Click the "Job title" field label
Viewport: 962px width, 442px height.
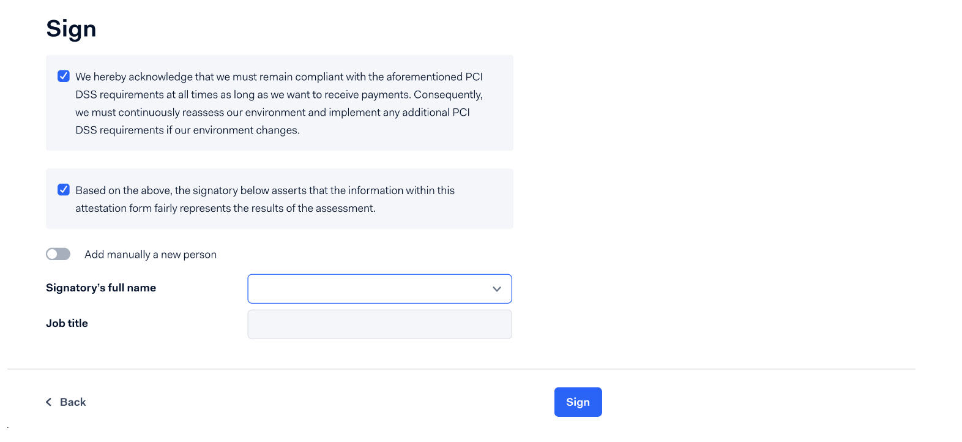67,323
